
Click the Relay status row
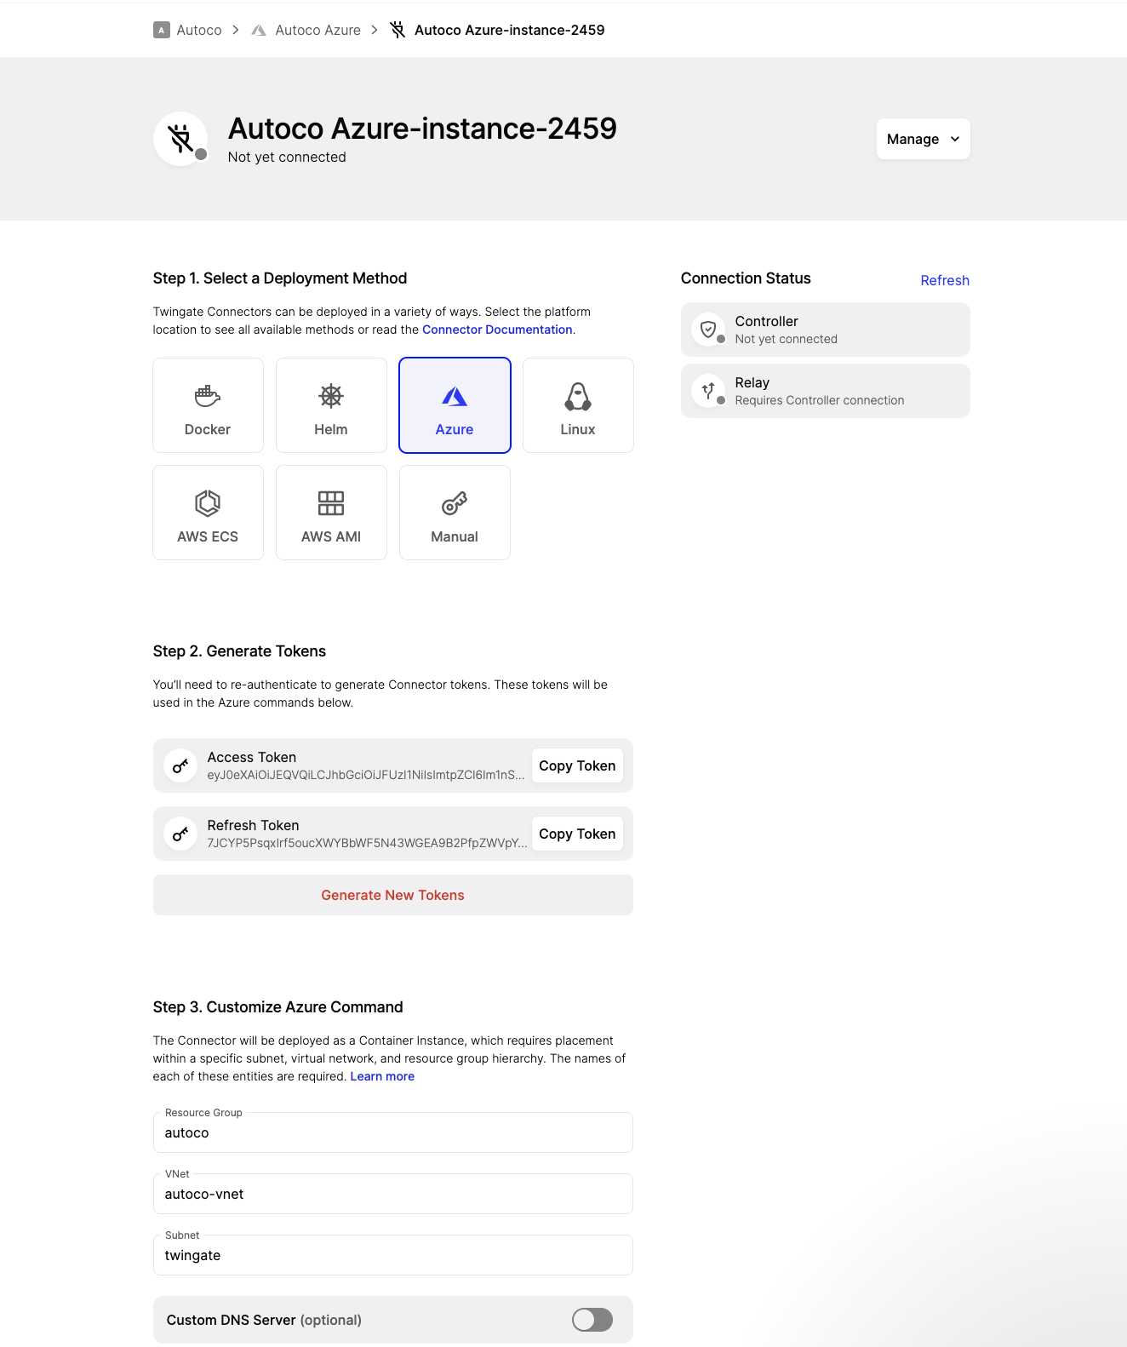point(826,391)
